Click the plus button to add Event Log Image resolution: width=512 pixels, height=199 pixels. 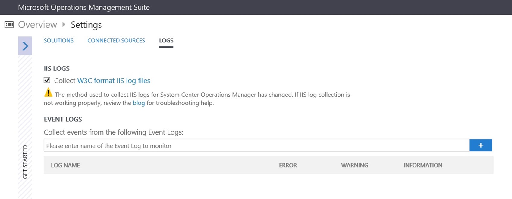tap(481, 145)
